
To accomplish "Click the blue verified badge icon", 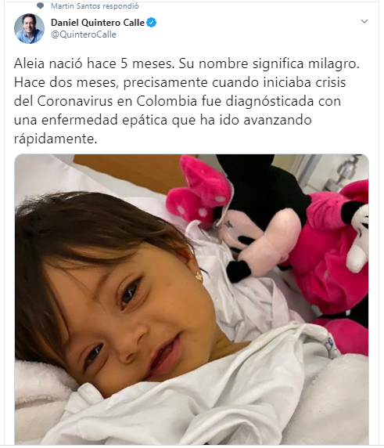I will 151,22.
